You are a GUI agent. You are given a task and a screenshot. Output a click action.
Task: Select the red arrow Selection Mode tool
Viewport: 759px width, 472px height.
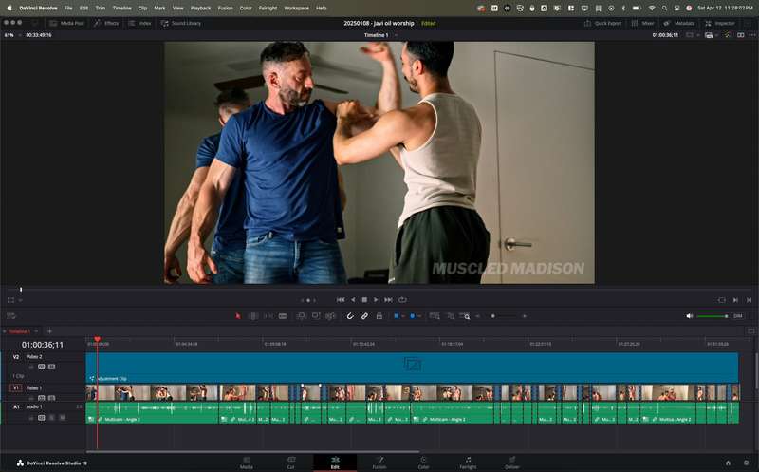[238, 315]
